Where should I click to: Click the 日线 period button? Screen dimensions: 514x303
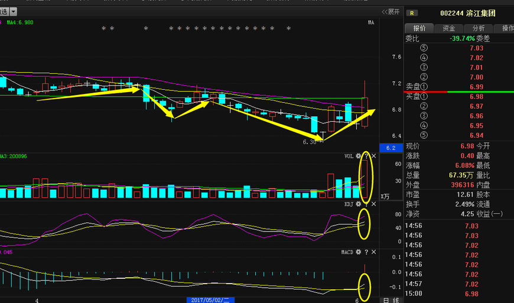[391, 300]
